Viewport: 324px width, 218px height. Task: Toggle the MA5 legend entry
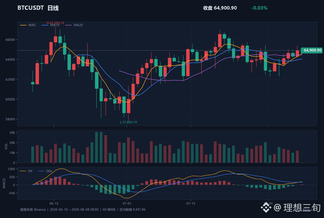click(x=28, y=25)
